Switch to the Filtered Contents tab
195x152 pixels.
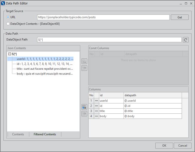45,134
